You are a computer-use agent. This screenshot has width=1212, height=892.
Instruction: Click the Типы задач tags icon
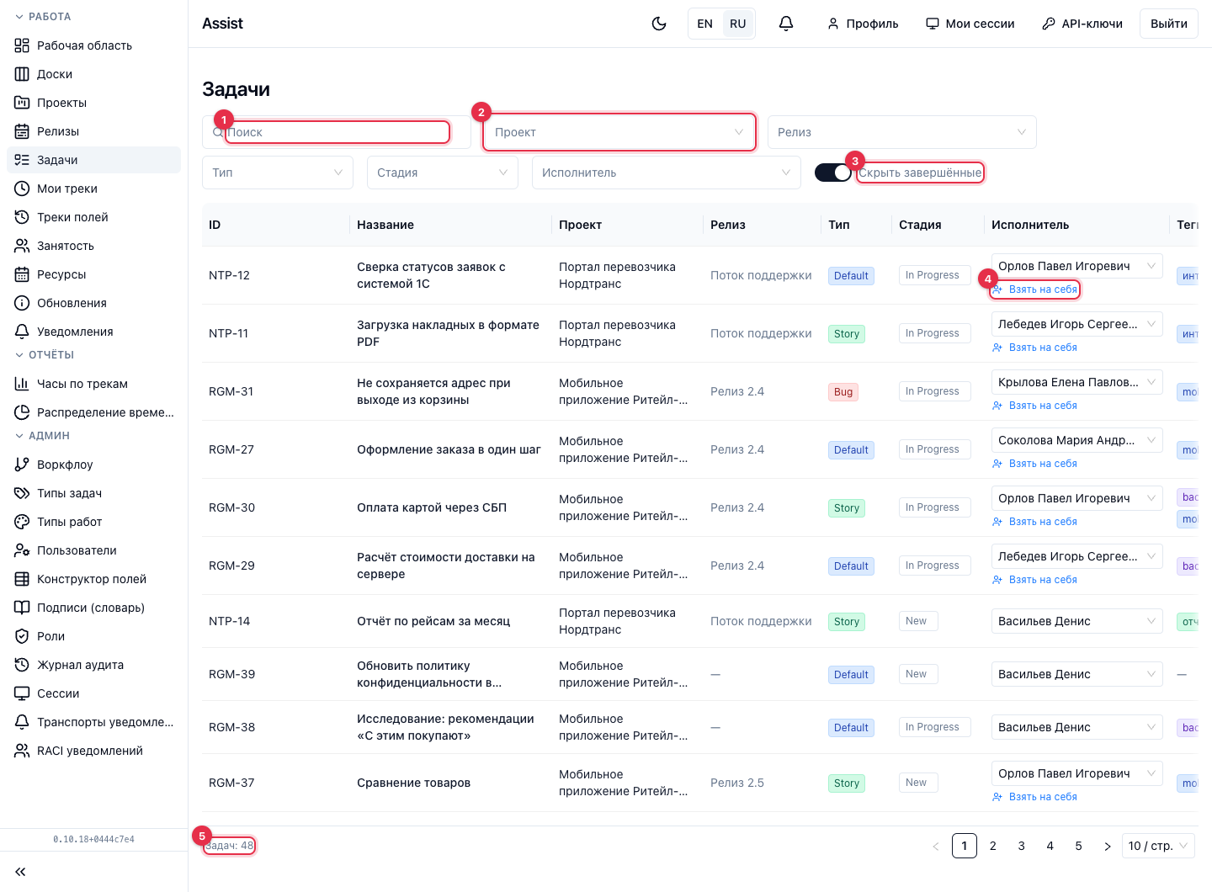(22, 493)
